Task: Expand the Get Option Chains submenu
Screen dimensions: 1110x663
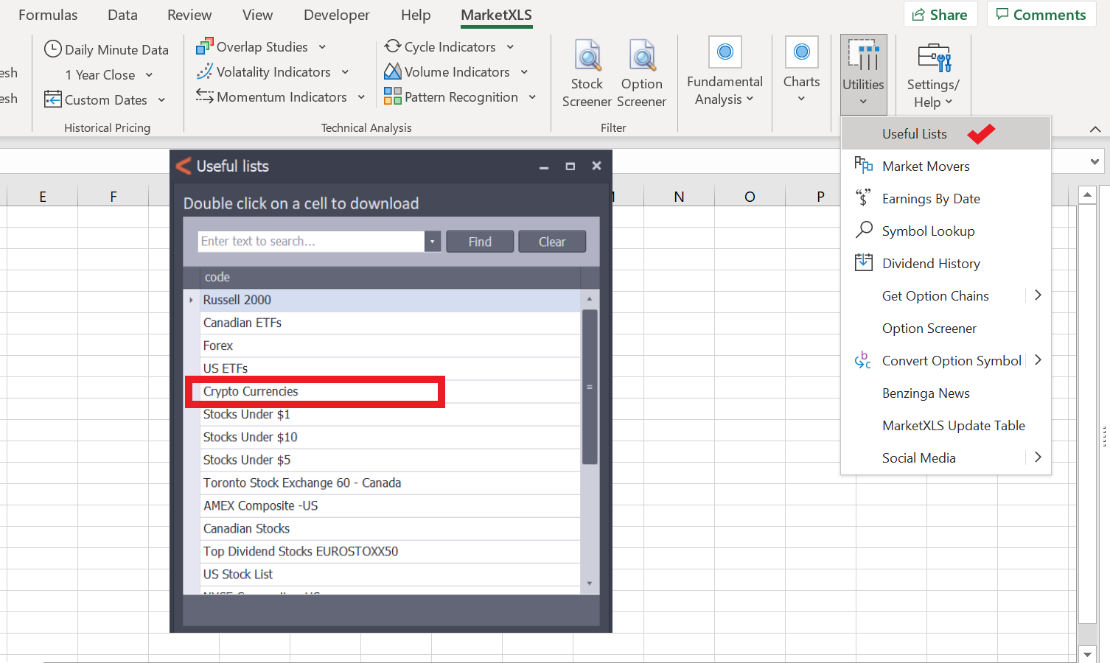Action: 1037,296
